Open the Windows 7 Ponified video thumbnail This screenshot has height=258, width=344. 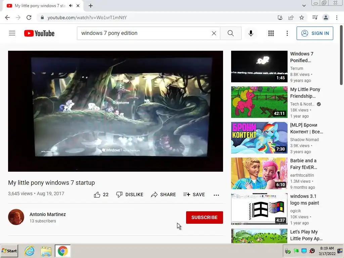coord(259,67)
